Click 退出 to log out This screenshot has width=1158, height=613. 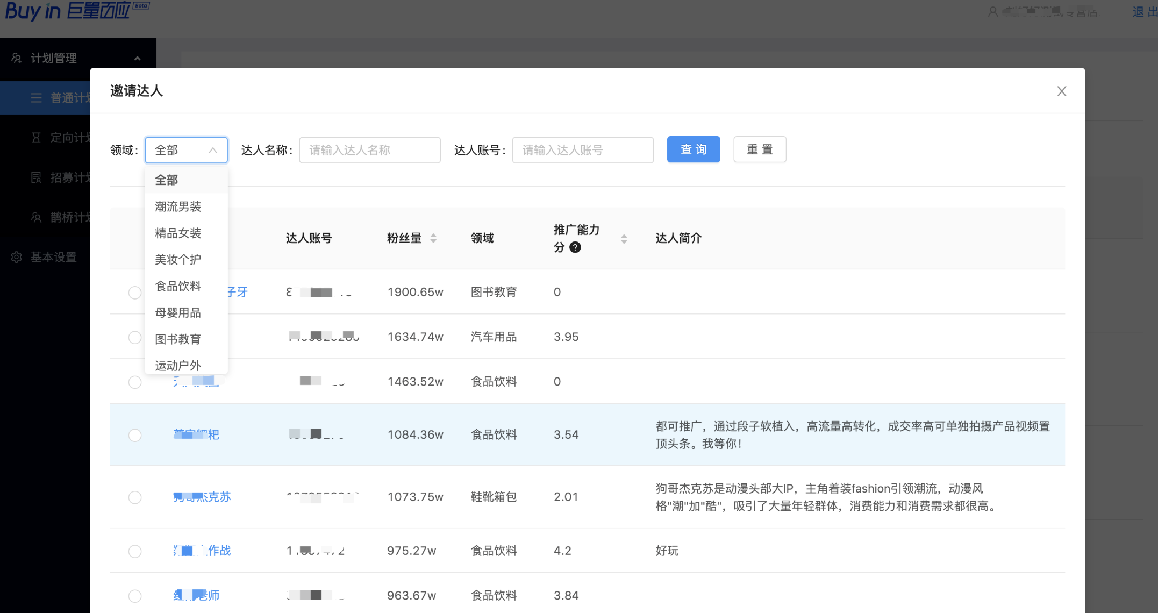point(1145,12)
